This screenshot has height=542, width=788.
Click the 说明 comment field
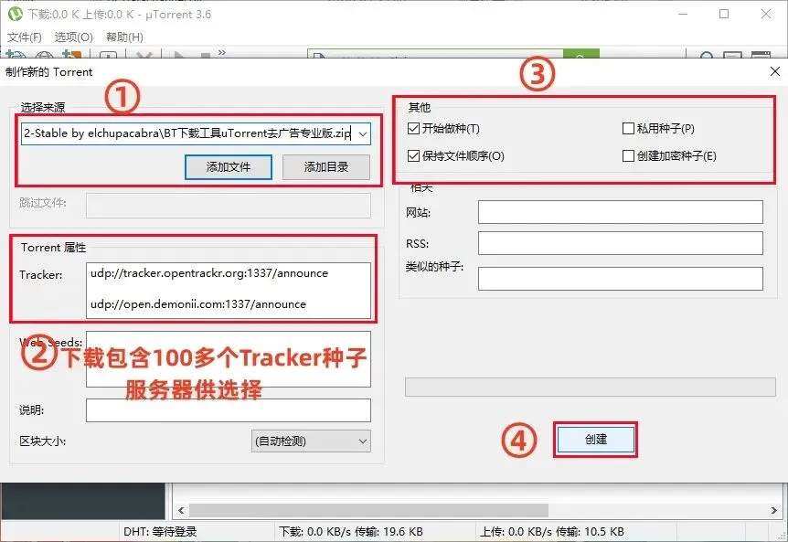point(229,410)
